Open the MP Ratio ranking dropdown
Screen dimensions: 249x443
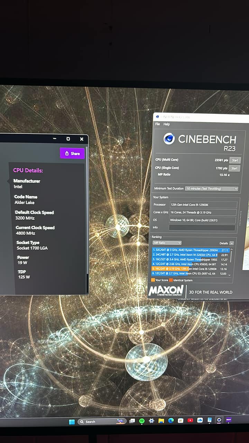(167, 243)
